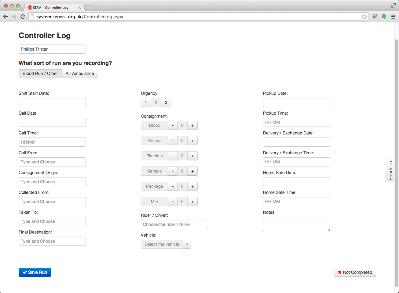Decrease Platelets count with minus

click(173, 156)
